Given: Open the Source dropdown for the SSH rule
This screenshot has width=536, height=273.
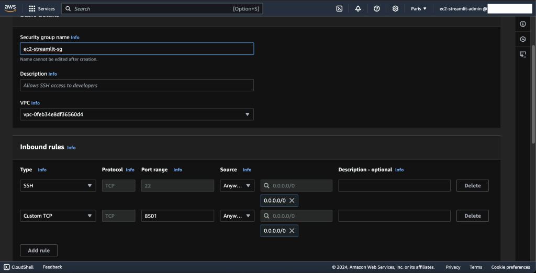Looking at the screenshot, I should tap(237, 186).
